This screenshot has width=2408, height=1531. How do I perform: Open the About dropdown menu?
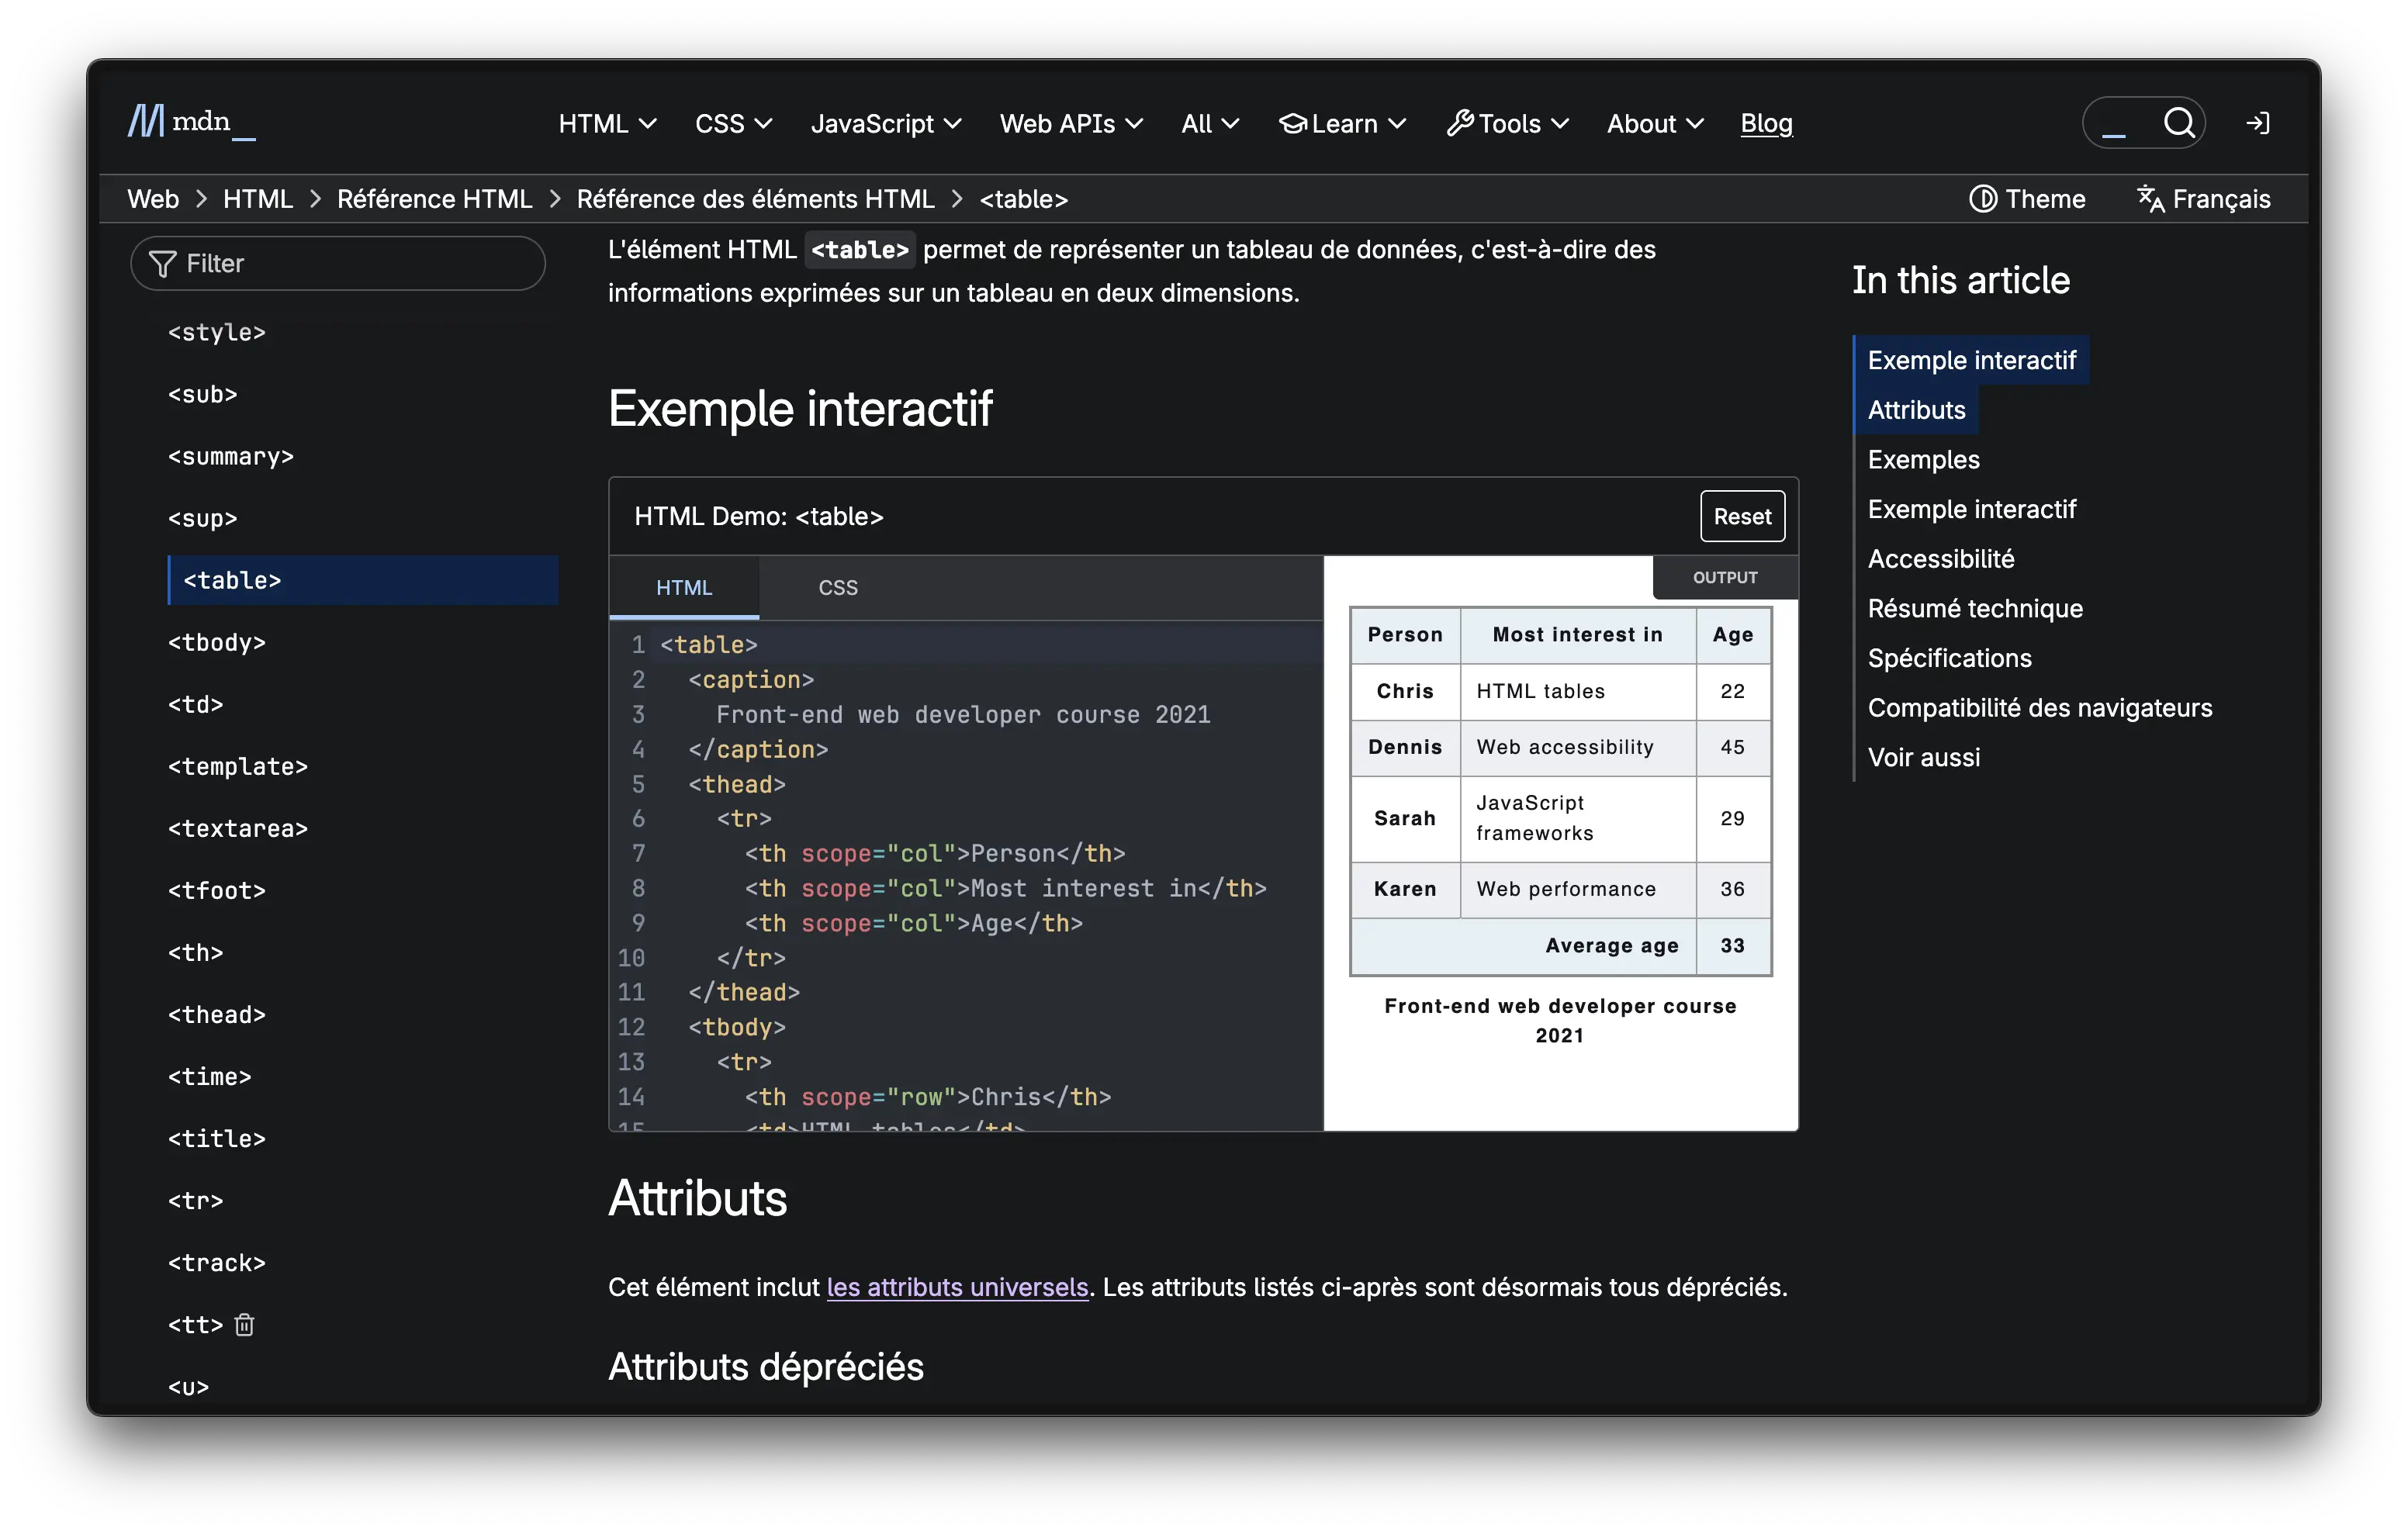click(1654, 124)
